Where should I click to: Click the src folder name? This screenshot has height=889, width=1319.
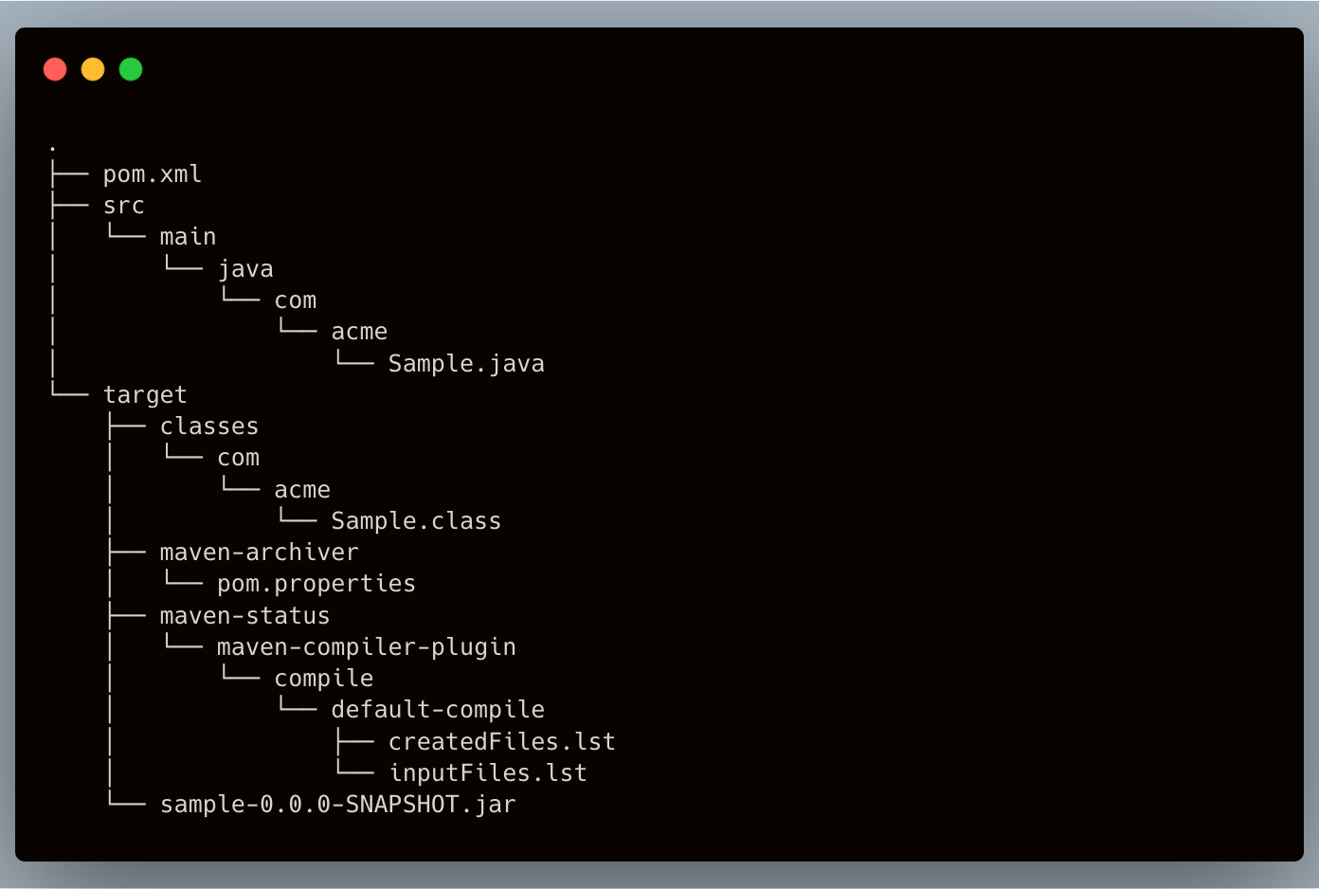123,206
